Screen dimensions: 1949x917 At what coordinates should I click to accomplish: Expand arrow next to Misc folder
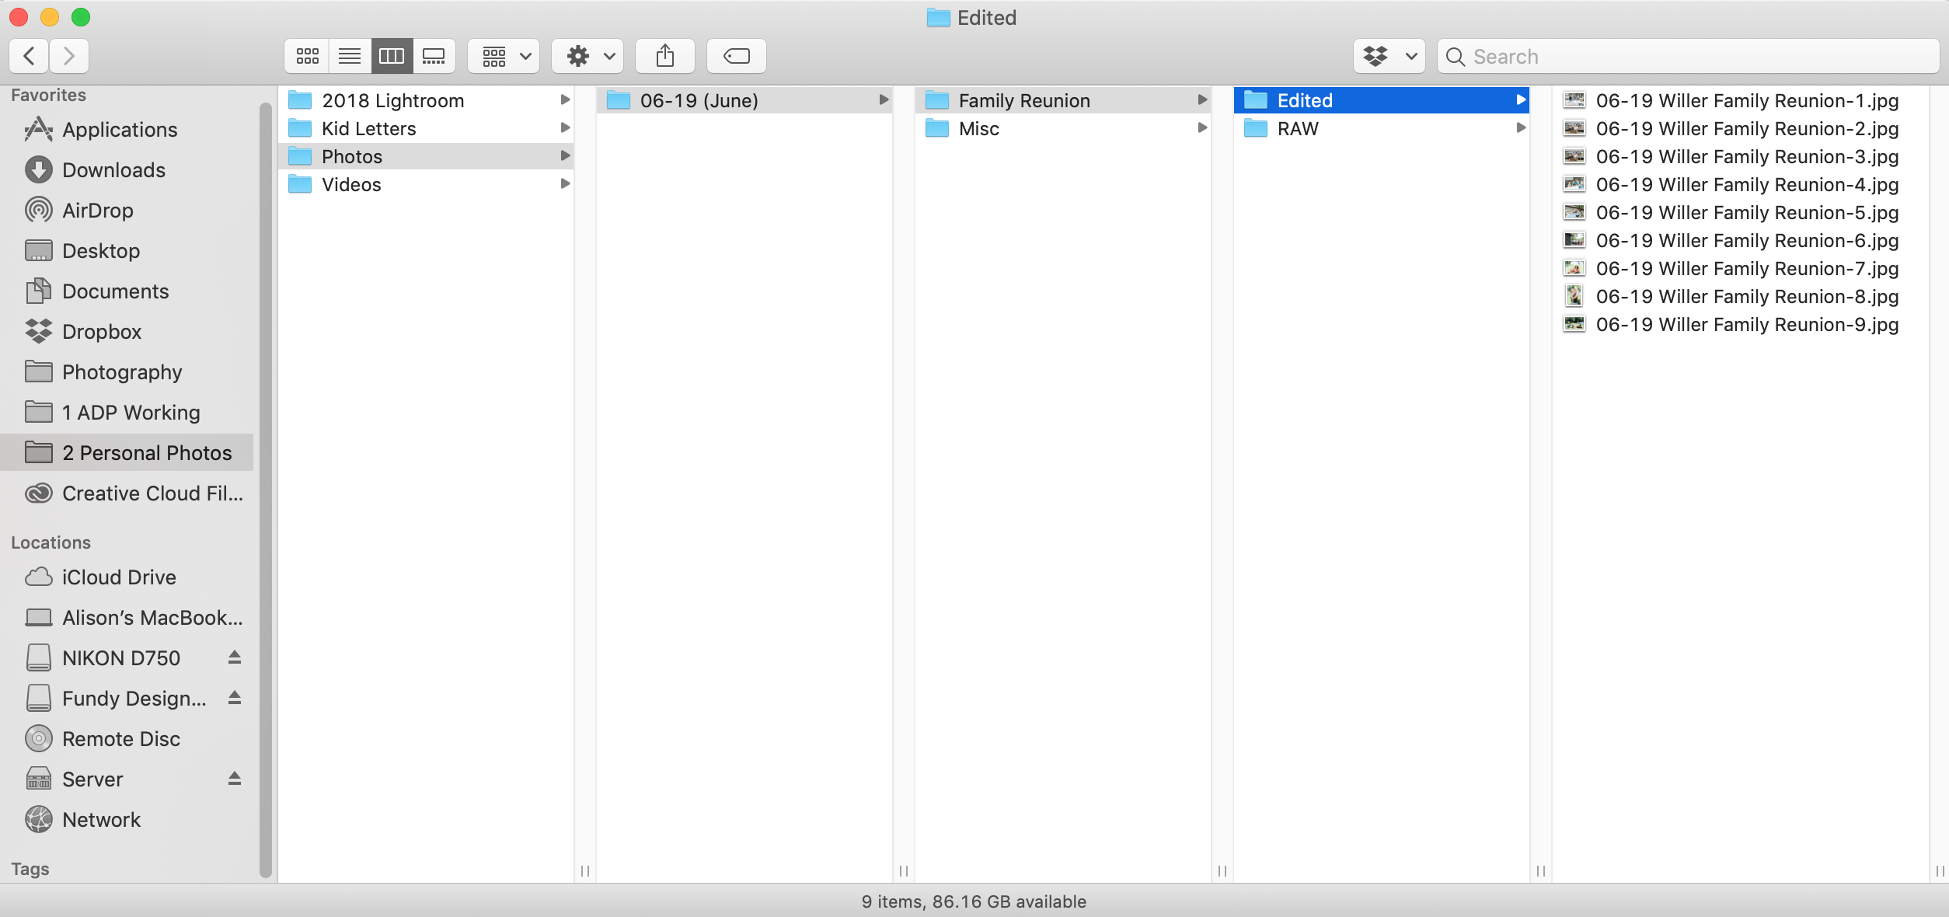pyautogui.click(x=1202, y=127)
